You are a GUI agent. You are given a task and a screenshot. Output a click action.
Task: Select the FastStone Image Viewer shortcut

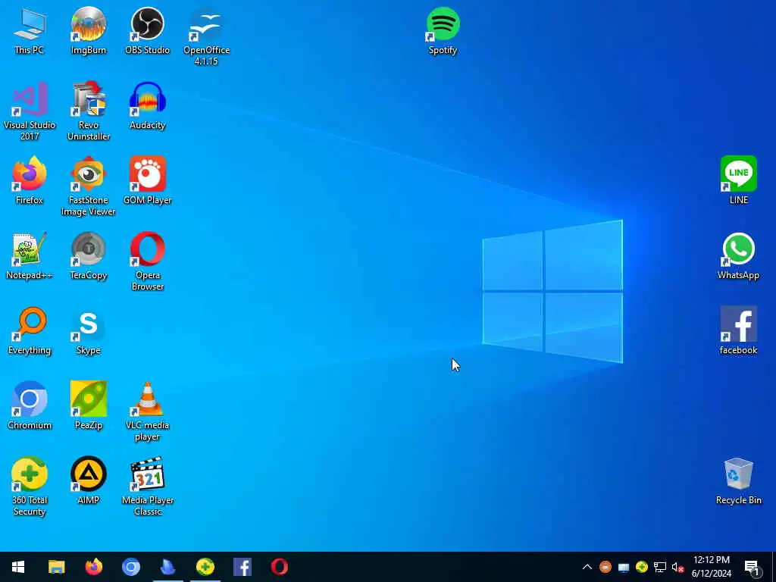[x=88, y=186]
